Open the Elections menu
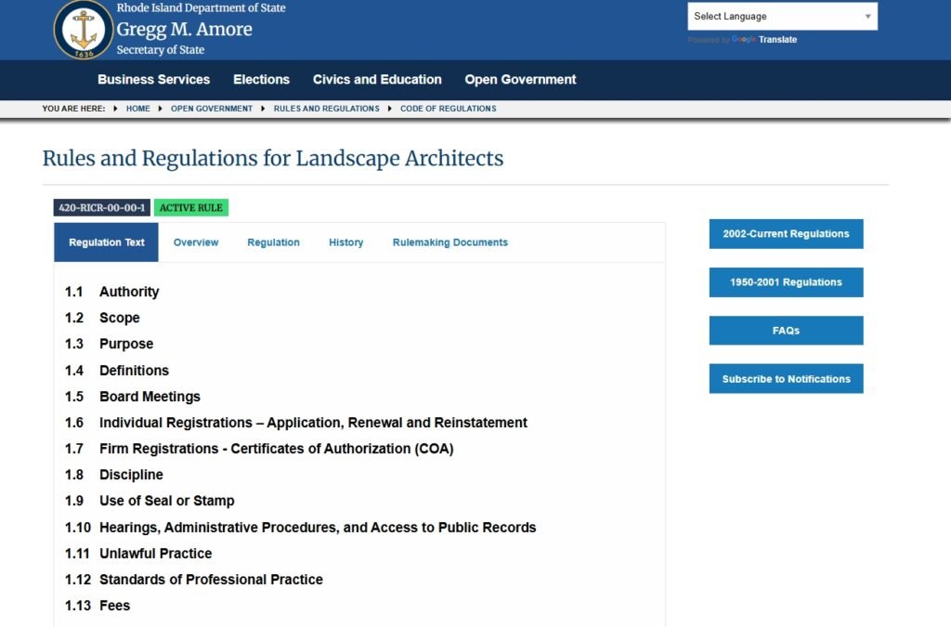951x627 pixels. point(261,80)
